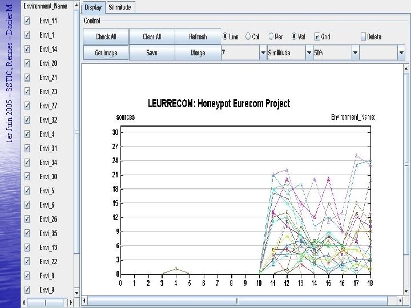The width and height of the screenshot is (411, 308).
Task: Click the chart pane scroll down arrow
Action: pyautogui.click(x=406, y=291)
